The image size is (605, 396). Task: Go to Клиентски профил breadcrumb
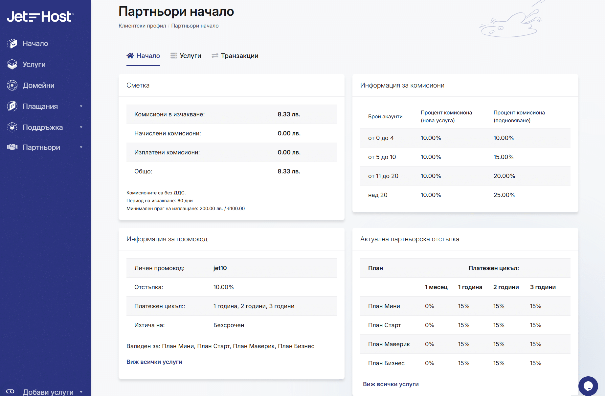pyautogui.click(x=142, y=26)
